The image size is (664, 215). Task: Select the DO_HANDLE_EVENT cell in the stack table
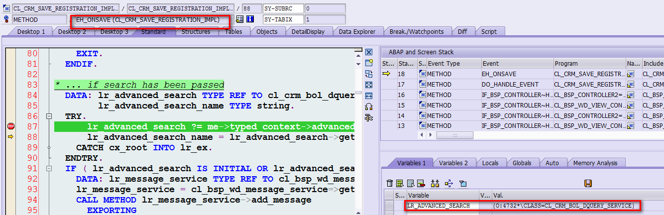[517, 85]
